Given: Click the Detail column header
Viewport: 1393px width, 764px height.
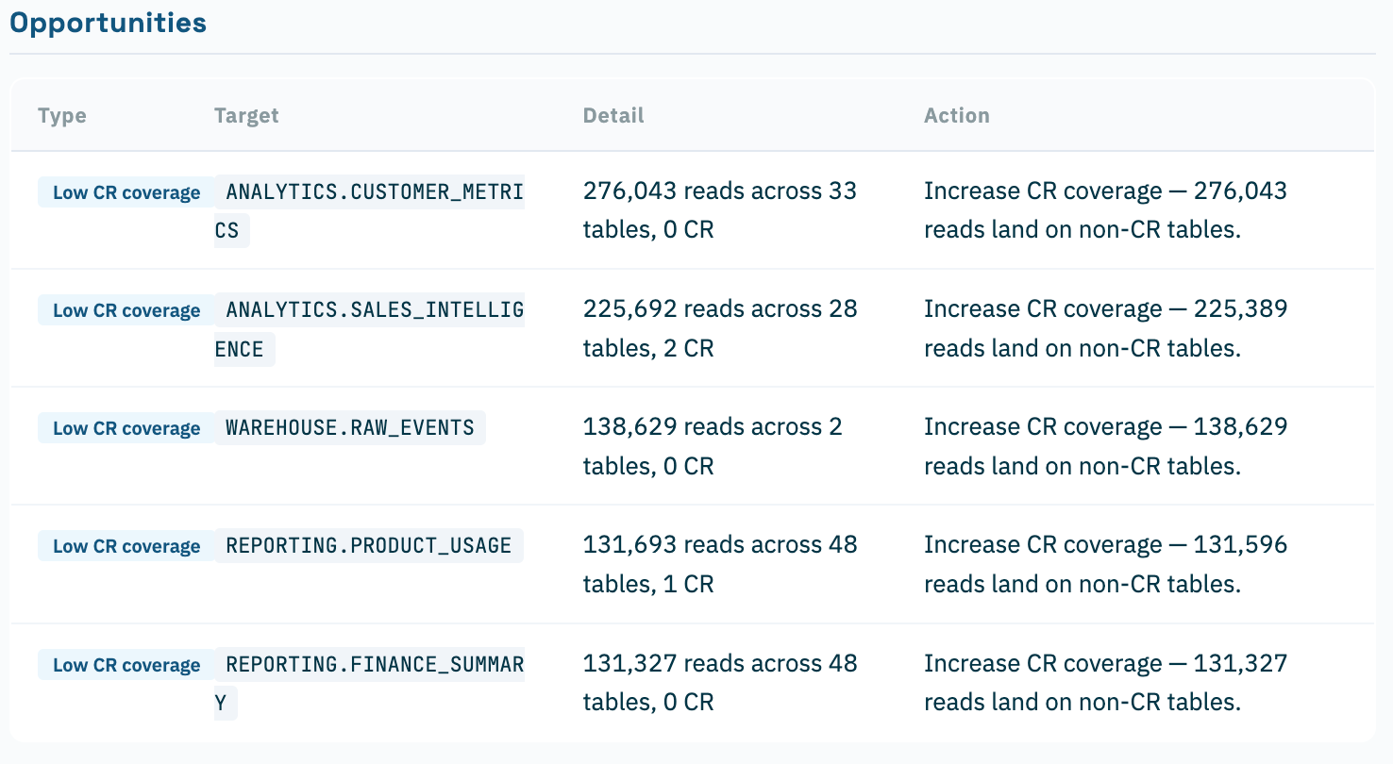Looking at the screenshot, I should tap(613, 116).
